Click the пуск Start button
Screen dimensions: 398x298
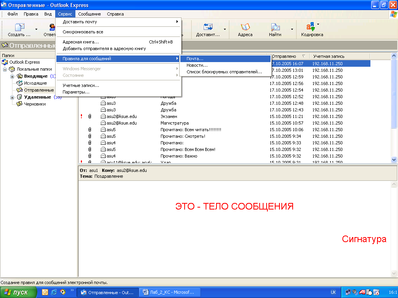coord(18,293)
